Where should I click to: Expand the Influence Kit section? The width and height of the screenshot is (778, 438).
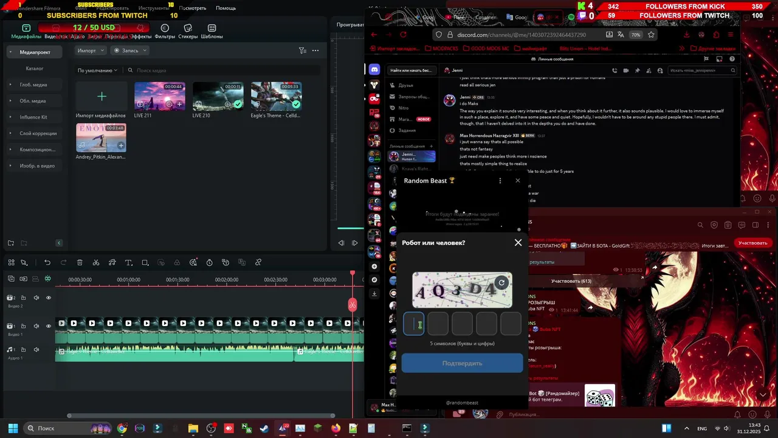point(10,117)
